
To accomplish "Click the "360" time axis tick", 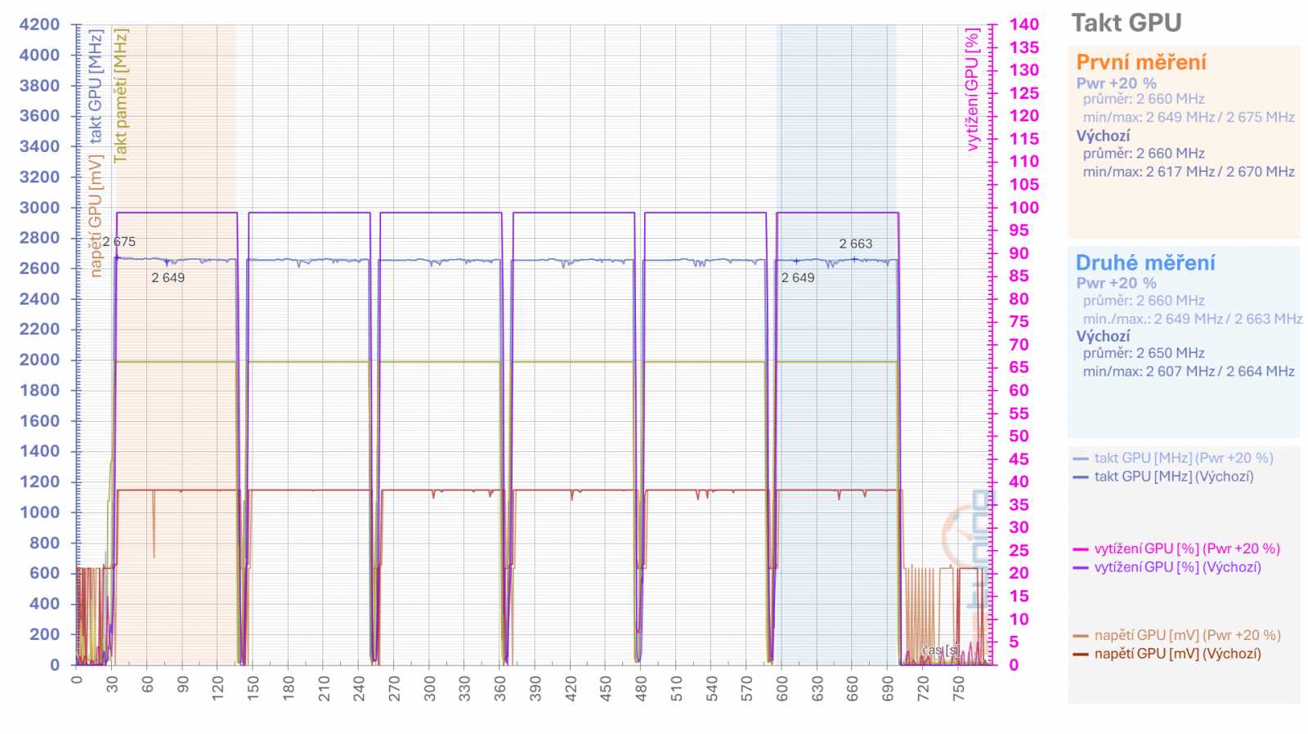I will coord(500,687).
